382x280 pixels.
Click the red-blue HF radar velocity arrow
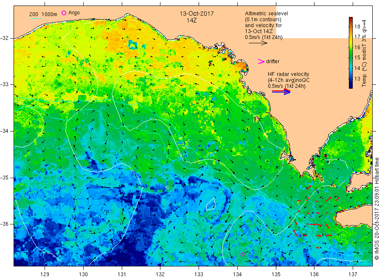coord(281,92)
